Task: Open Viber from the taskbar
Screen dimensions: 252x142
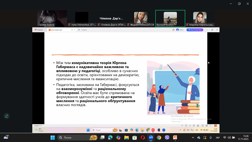Action: (x=167, y=137)
